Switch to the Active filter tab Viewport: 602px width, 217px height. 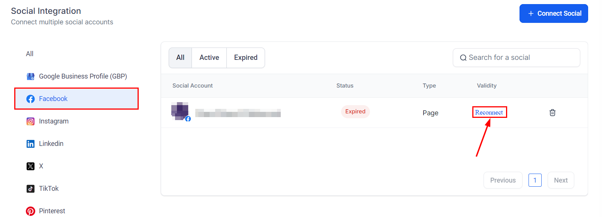209,58
